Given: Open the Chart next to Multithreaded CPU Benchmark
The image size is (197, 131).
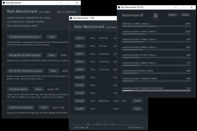Looking at the screenshot, I should point(52,37).
